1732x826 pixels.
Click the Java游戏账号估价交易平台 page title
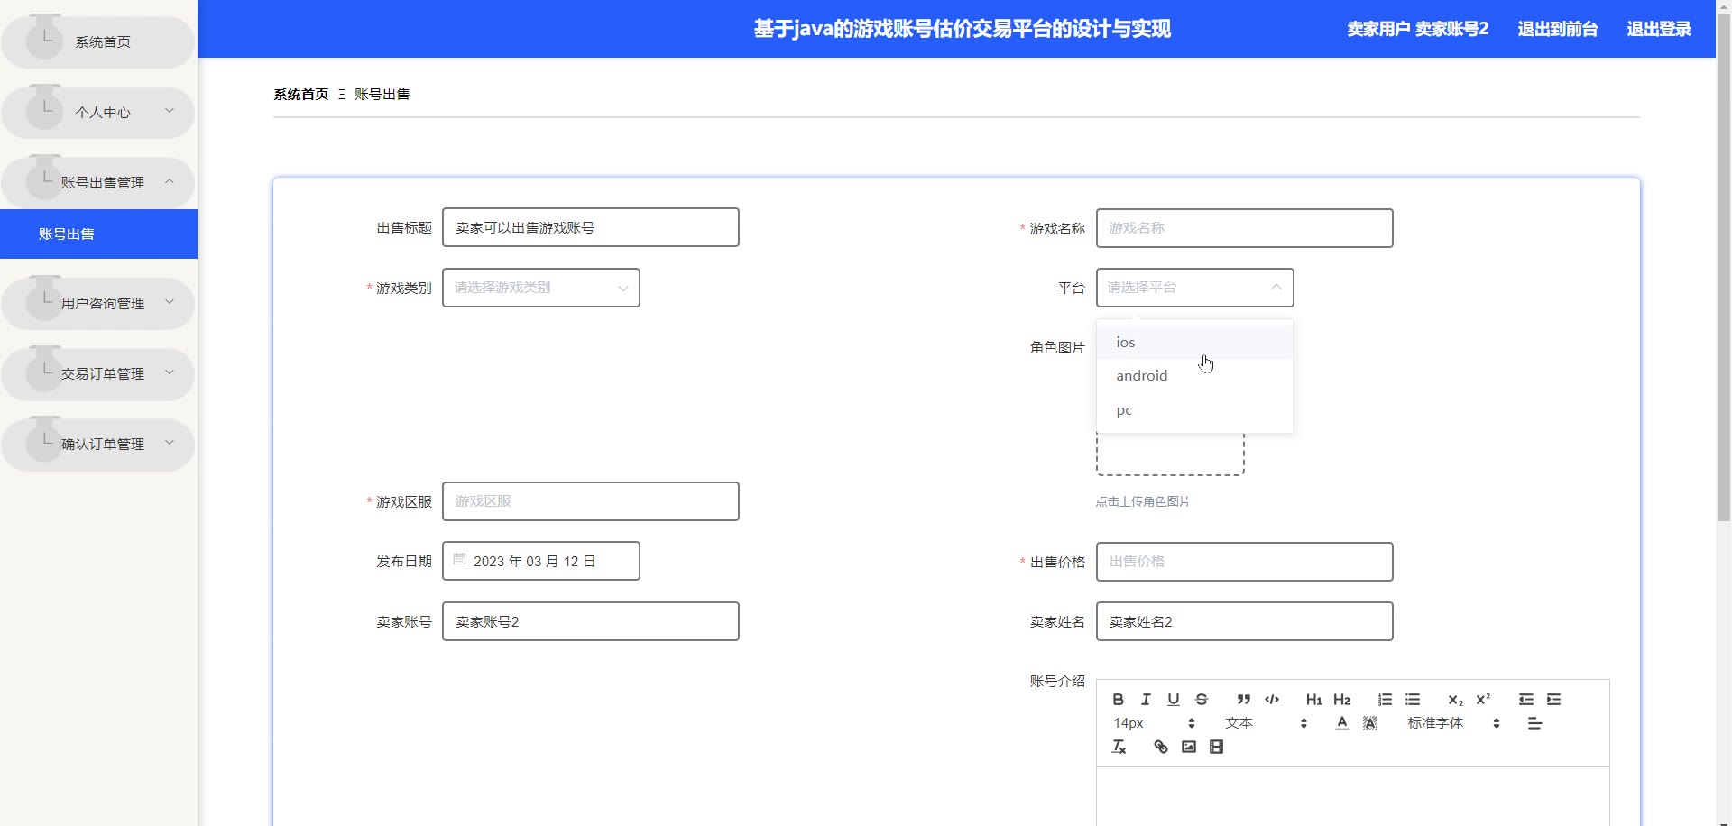[962, 29]
